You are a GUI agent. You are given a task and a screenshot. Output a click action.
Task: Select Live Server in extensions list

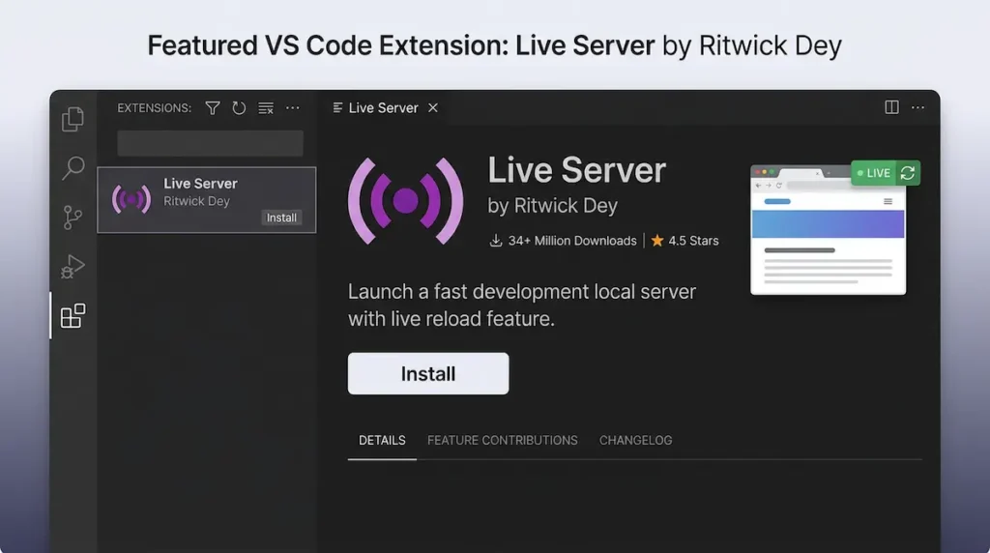(x=207, y=200)
